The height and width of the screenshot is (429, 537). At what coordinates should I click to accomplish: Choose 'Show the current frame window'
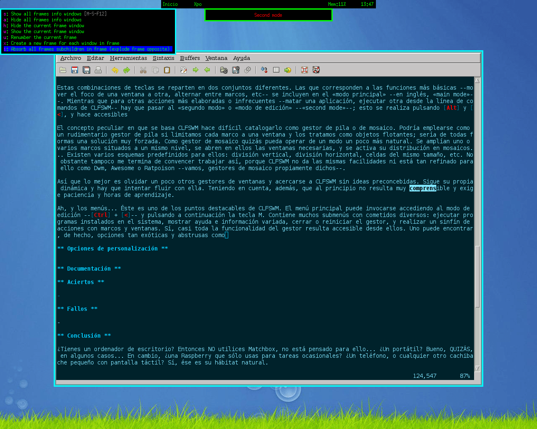coord(88,31)
